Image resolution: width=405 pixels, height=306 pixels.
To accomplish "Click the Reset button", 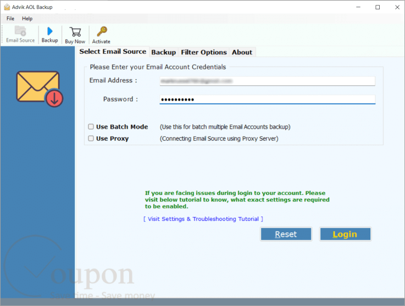I will click(x=286, y=234).
